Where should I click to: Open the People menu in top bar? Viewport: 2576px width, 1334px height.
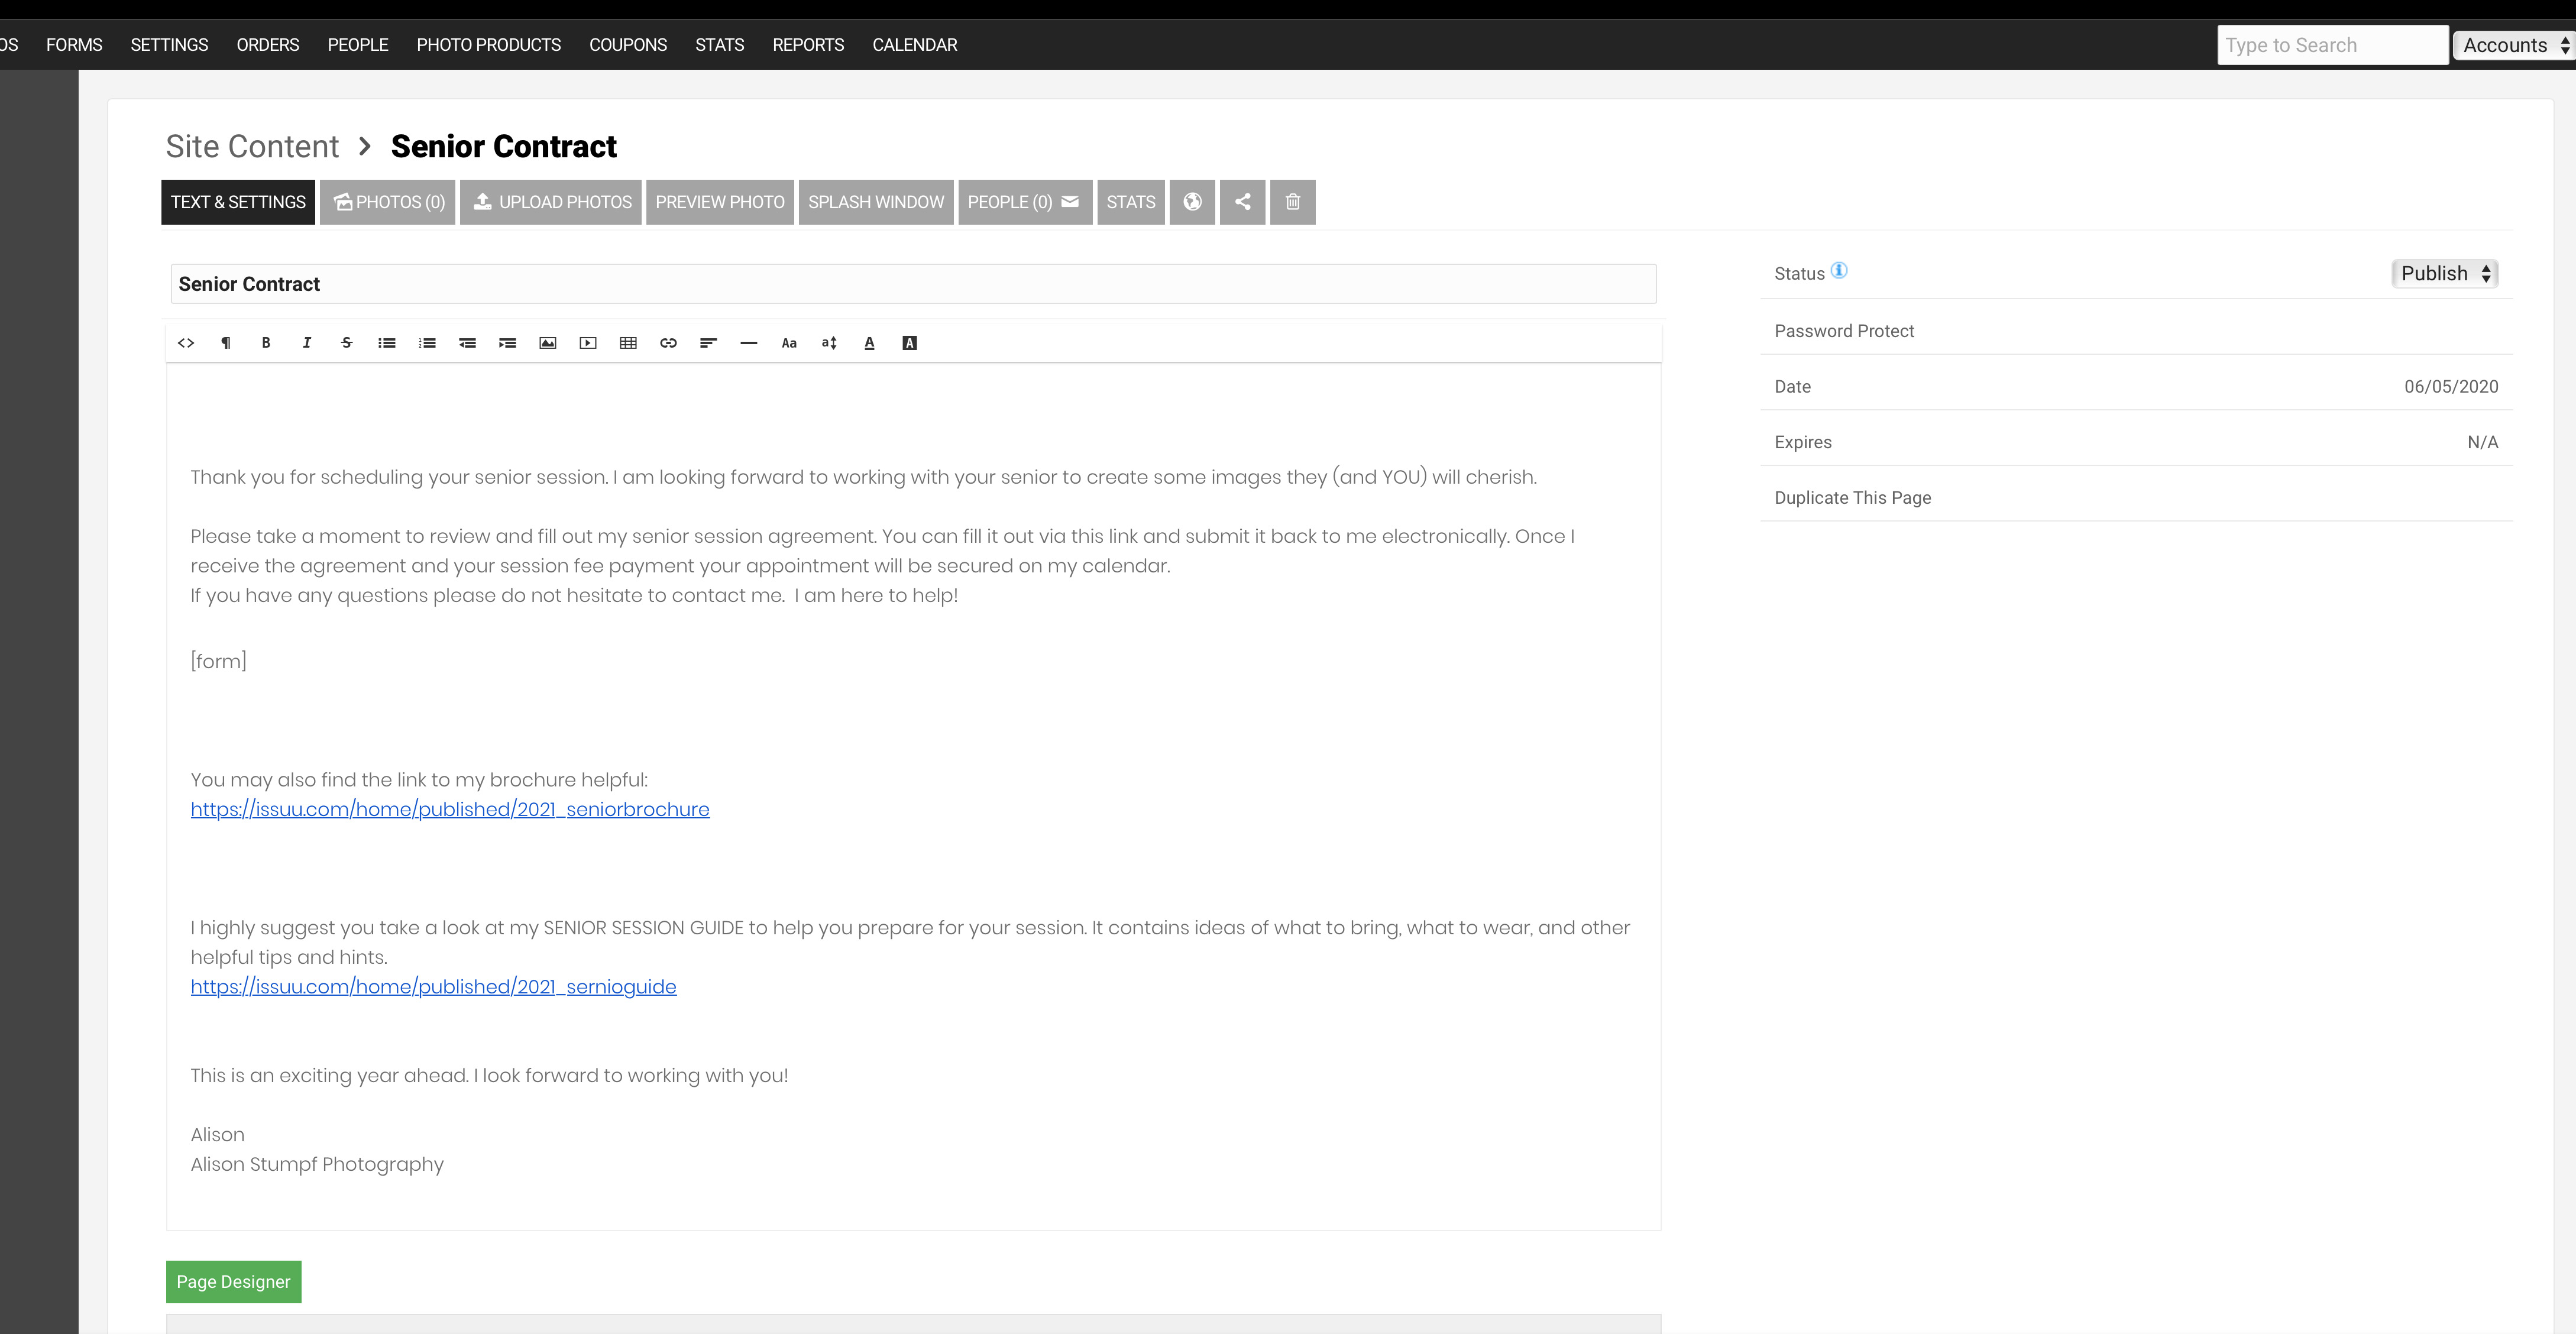click(x=358, y=45)
